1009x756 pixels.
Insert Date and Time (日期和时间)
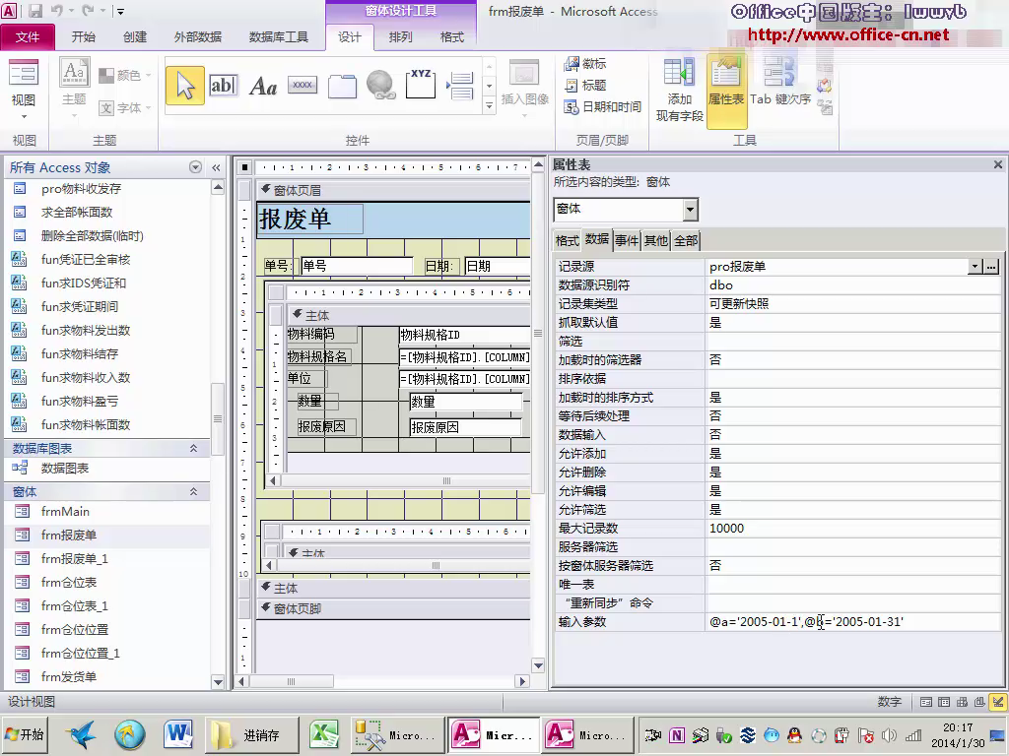[602, 106]
